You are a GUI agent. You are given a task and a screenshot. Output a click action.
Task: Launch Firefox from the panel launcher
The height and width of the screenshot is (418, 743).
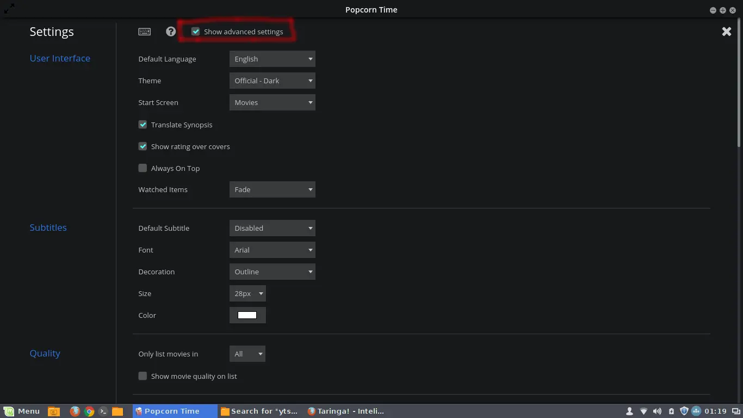click(x=75, y=411)
